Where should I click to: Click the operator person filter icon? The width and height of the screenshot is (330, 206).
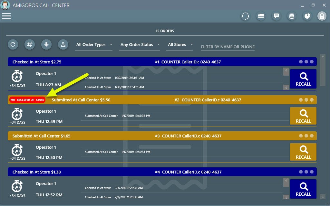point(63,44)
